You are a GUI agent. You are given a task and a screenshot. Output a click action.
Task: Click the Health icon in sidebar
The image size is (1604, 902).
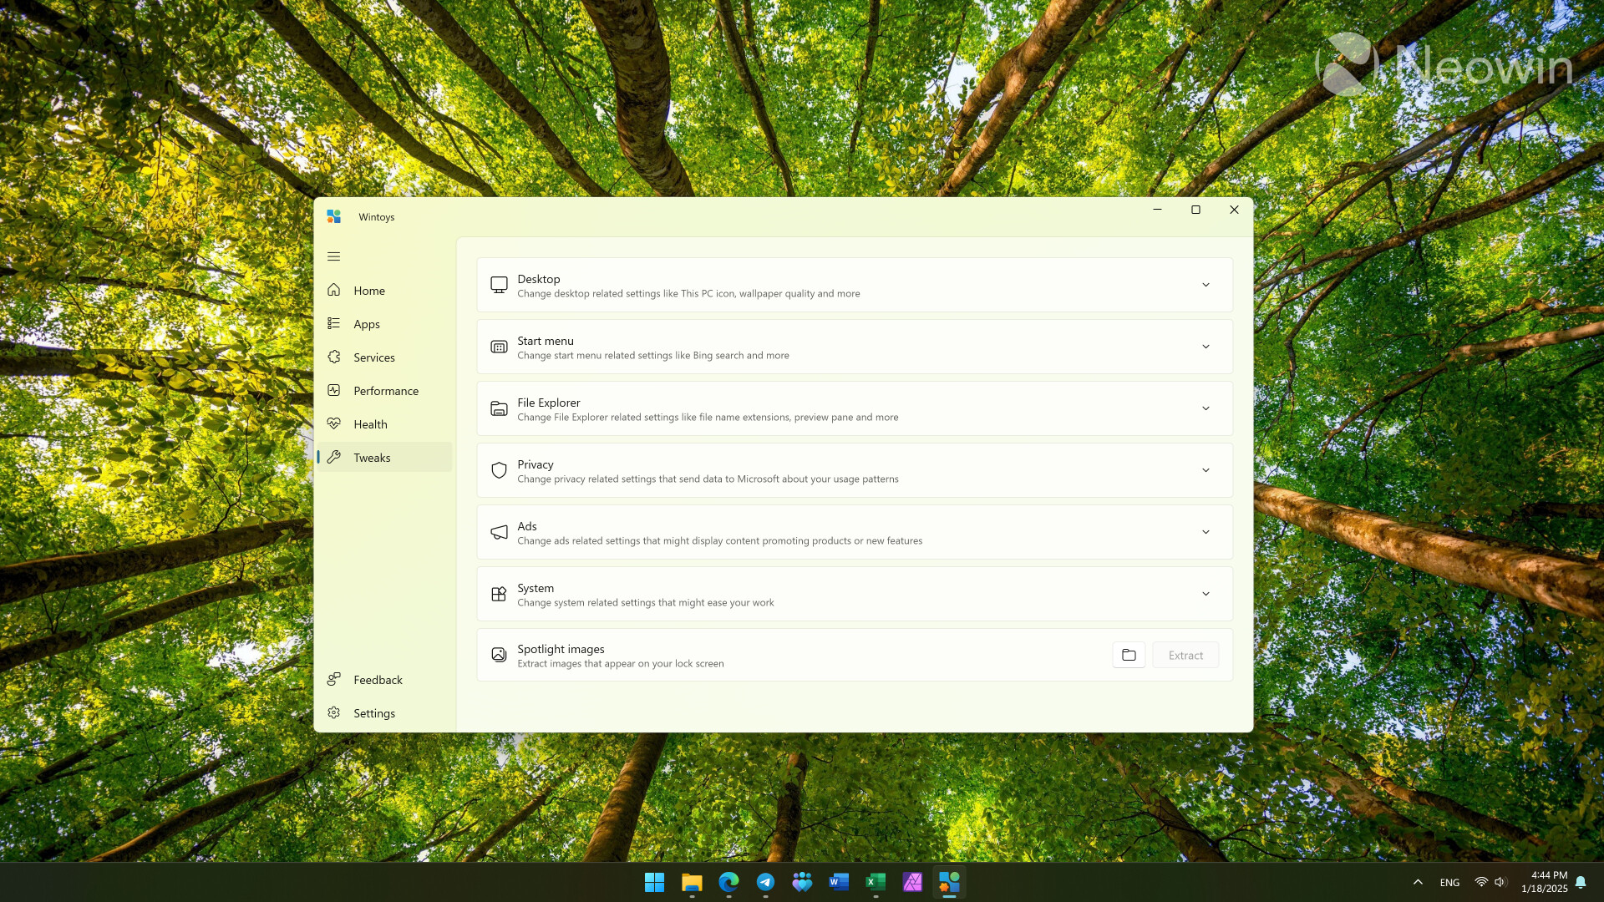coord(334,423)
